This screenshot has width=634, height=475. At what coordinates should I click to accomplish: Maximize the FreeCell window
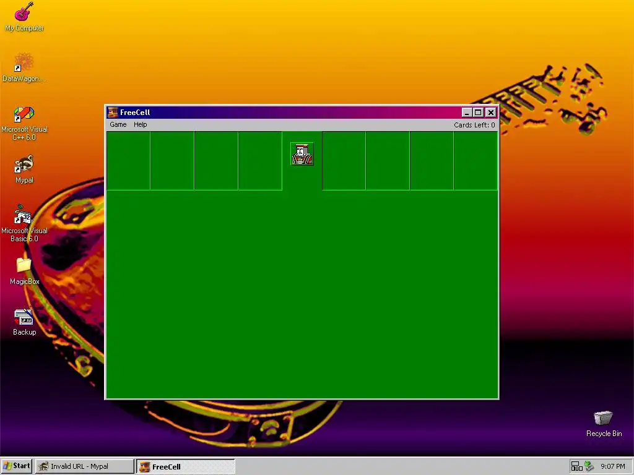[478, 113]
